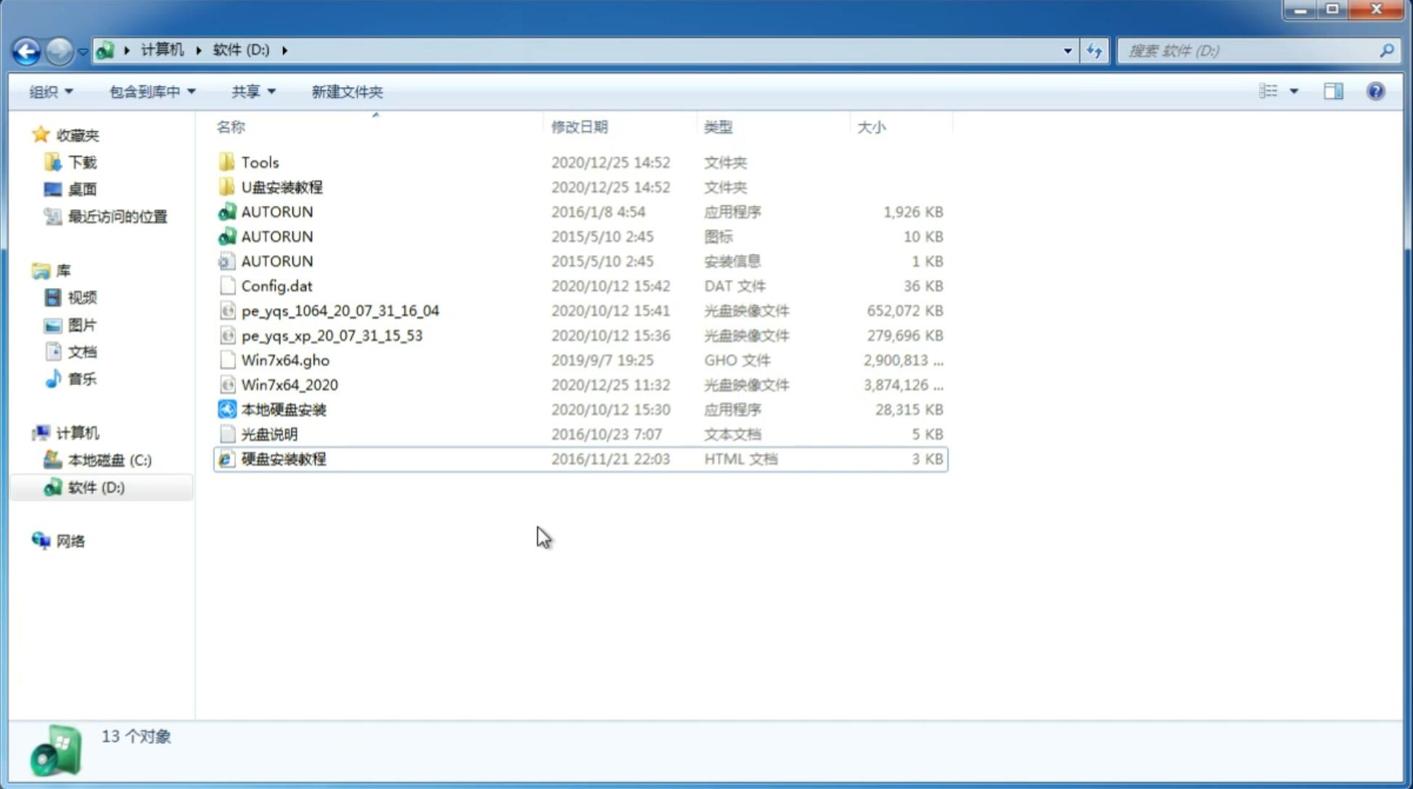Select 软件 (D:) drive item
This screenshot has width=1413, height=789.
tap(95, 487)
